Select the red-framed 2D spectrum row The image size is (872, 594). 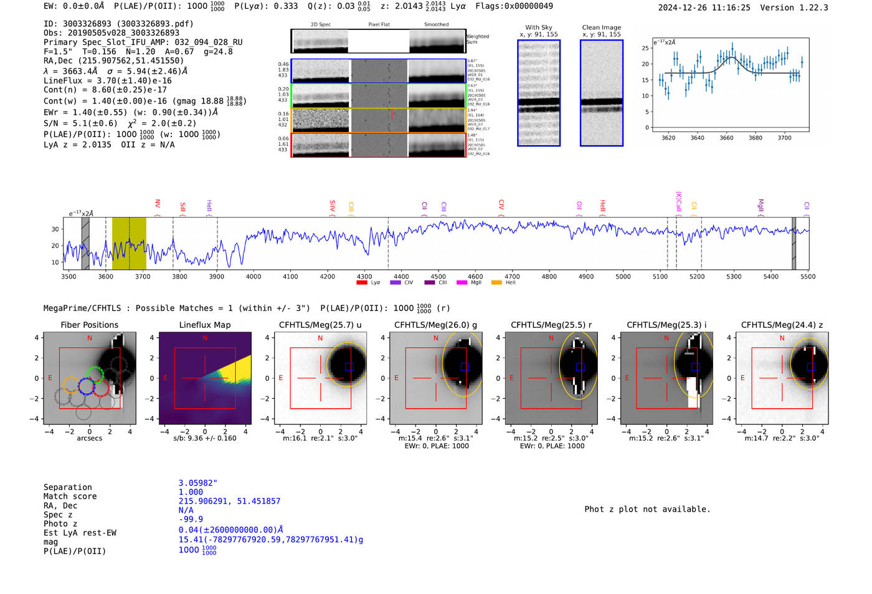[x=379, y=145]
